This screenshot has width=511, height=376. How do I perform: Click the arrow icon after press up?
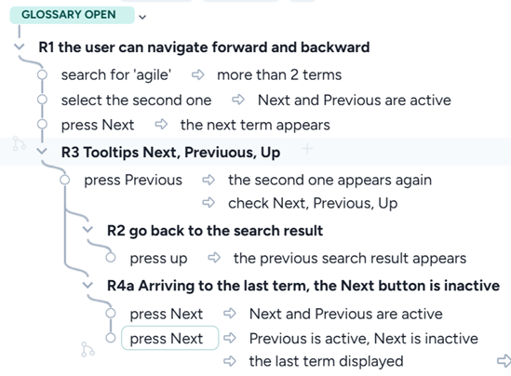coord(214,258)
